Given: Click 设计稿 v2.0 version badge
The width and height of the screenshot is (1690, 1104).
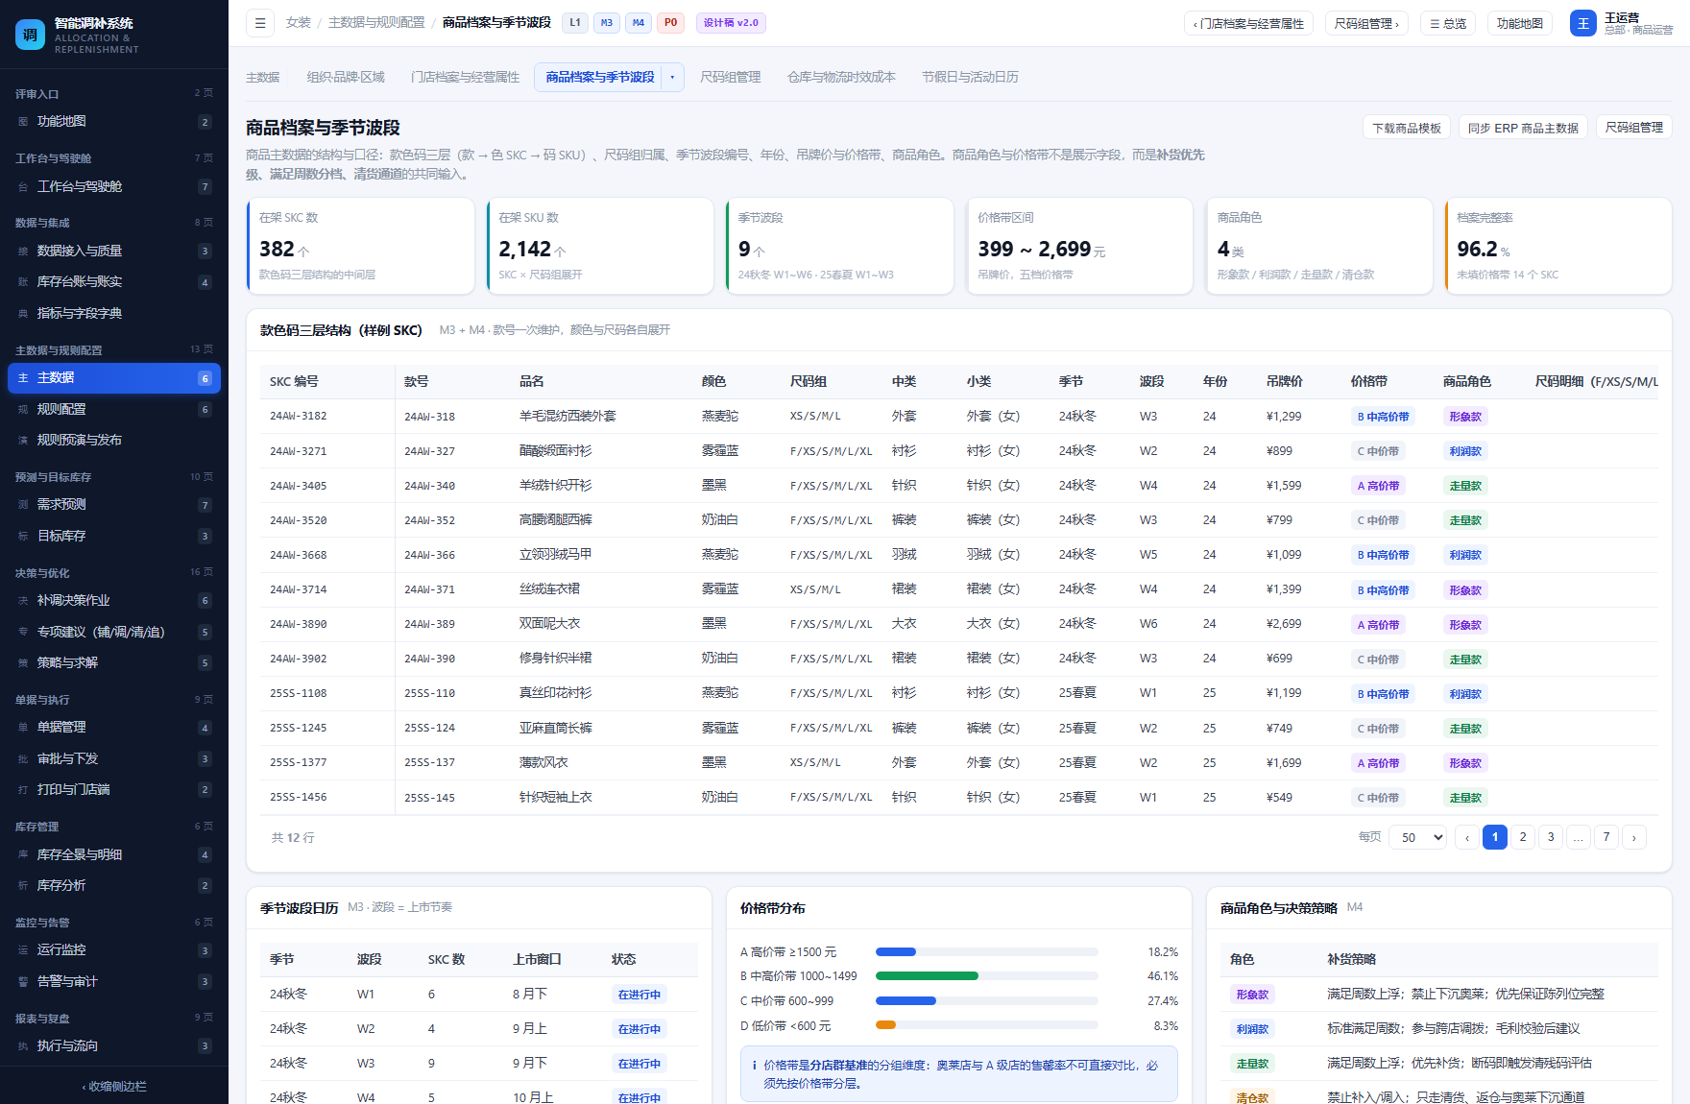Looking at the screenshot, I should [x=731, y=23].
